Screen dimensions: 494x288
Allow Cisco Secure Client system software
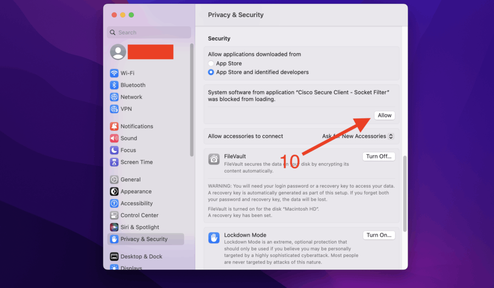click(385, 116)
